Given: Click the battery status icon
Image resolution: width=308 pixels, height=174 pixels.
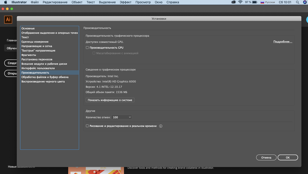Looking at the screenshot, I should tap(255, 2).
